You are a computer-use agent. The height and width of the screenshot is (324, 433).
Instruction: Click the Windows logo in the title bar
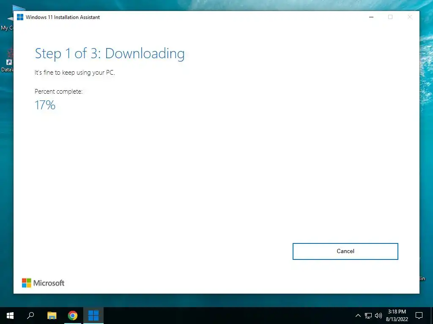[x=20, y=17]
